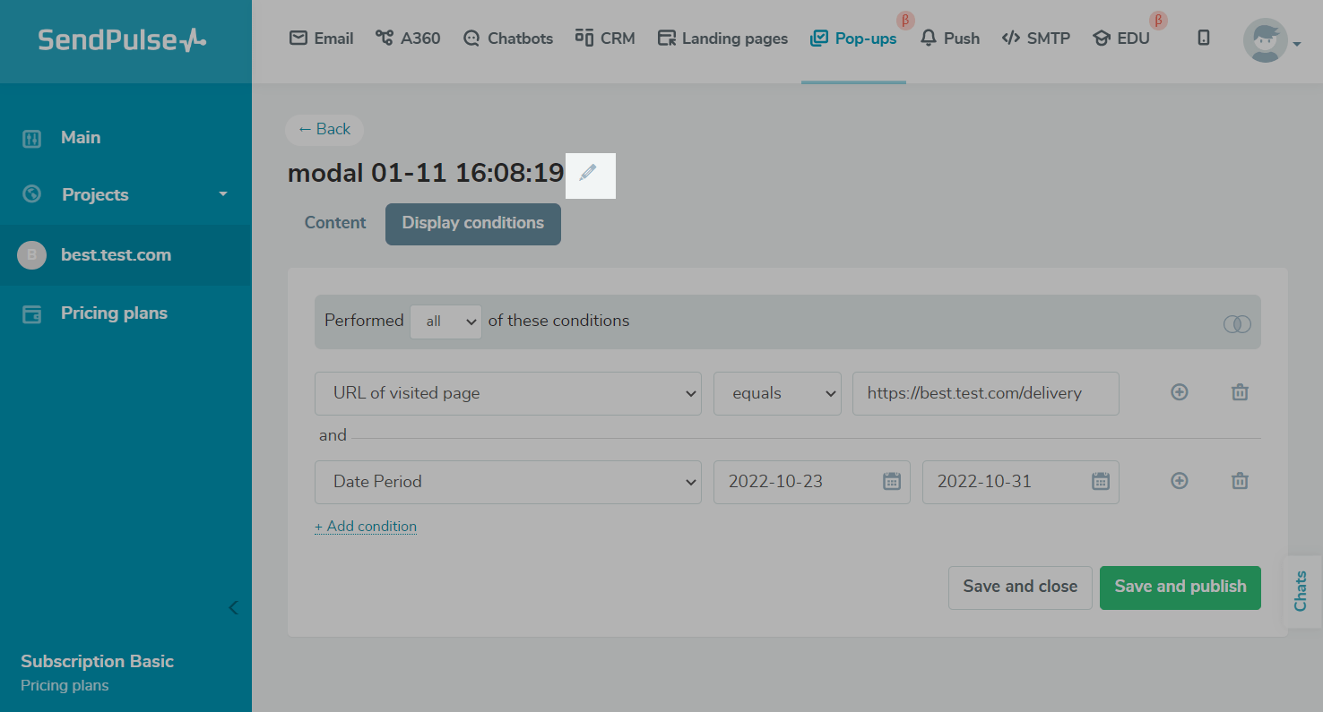The height and width of the screenshot is (712, 1323).
Task: Click the + Add condition link
Action: point(366,527)
